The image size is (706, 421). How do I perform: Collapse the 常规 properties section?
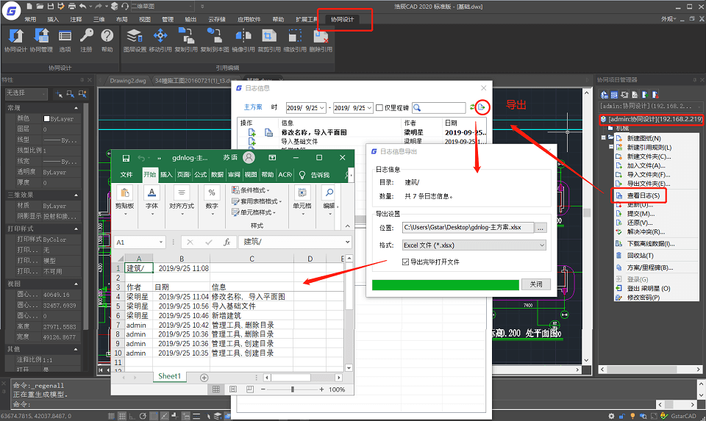click(x=76, y=108)
